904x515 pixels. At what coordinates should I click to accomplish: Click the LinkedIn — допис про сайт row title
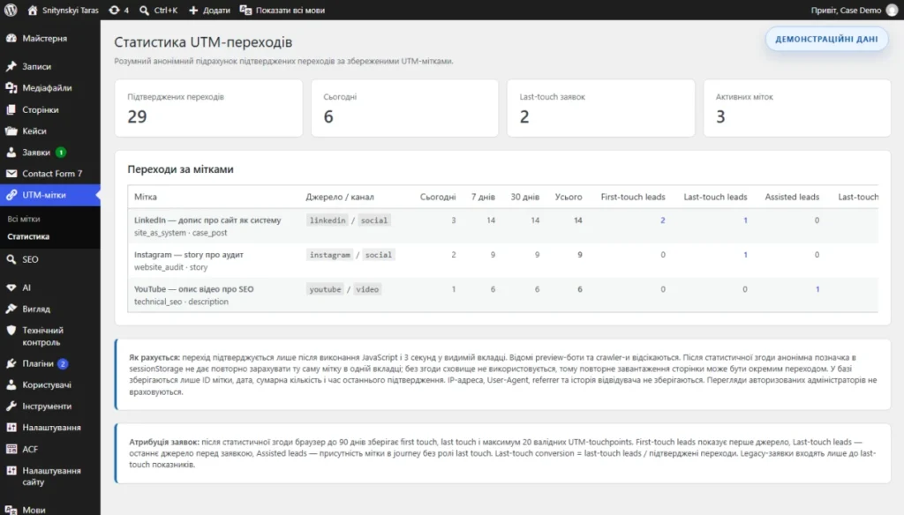pos(207,220)
